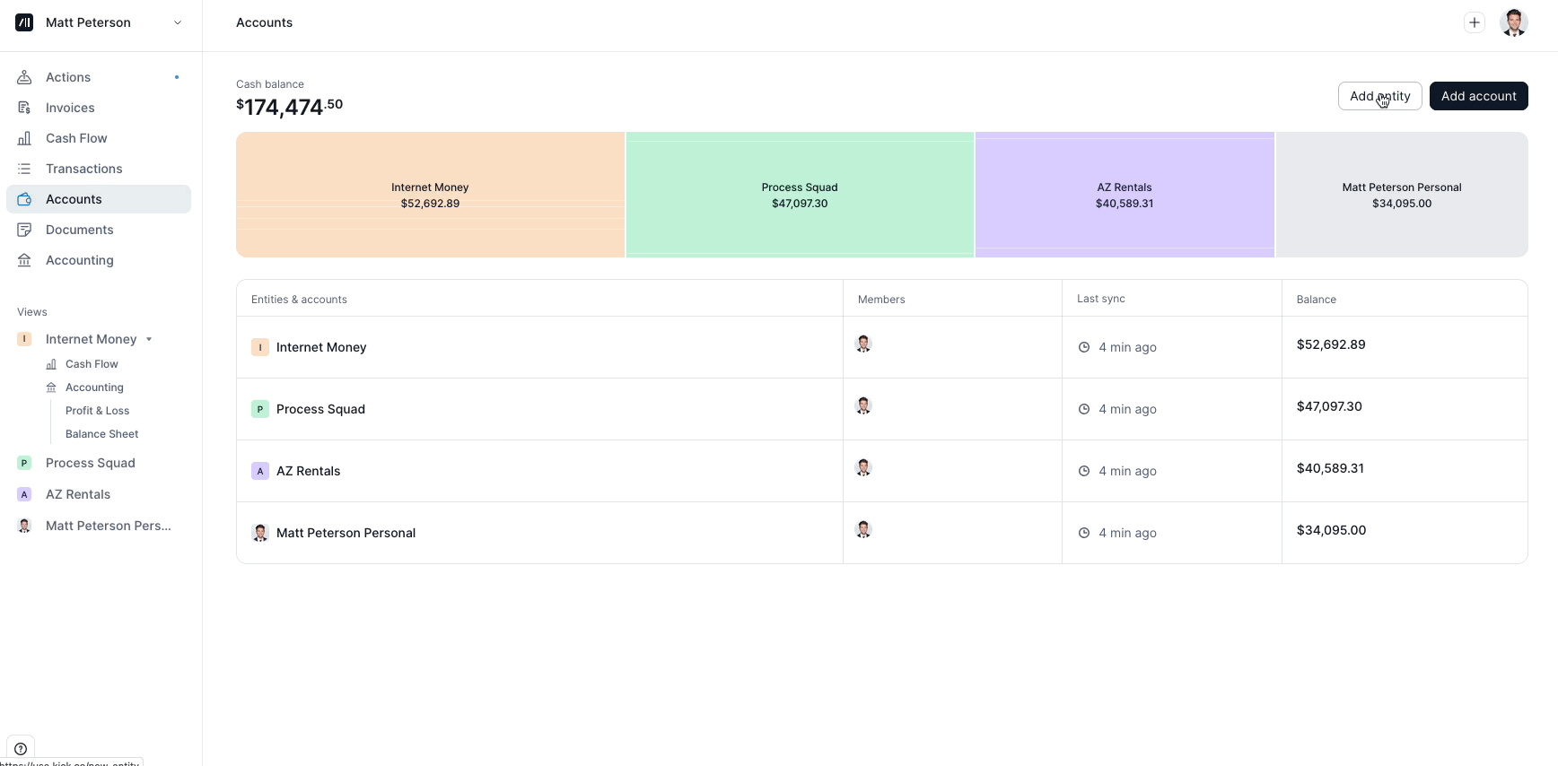Image resolution: width=1558 pixels, height=766 pixels.
Task: Click the AZ Rentals last sync clock icon
Action: (x=1084, y=471)
